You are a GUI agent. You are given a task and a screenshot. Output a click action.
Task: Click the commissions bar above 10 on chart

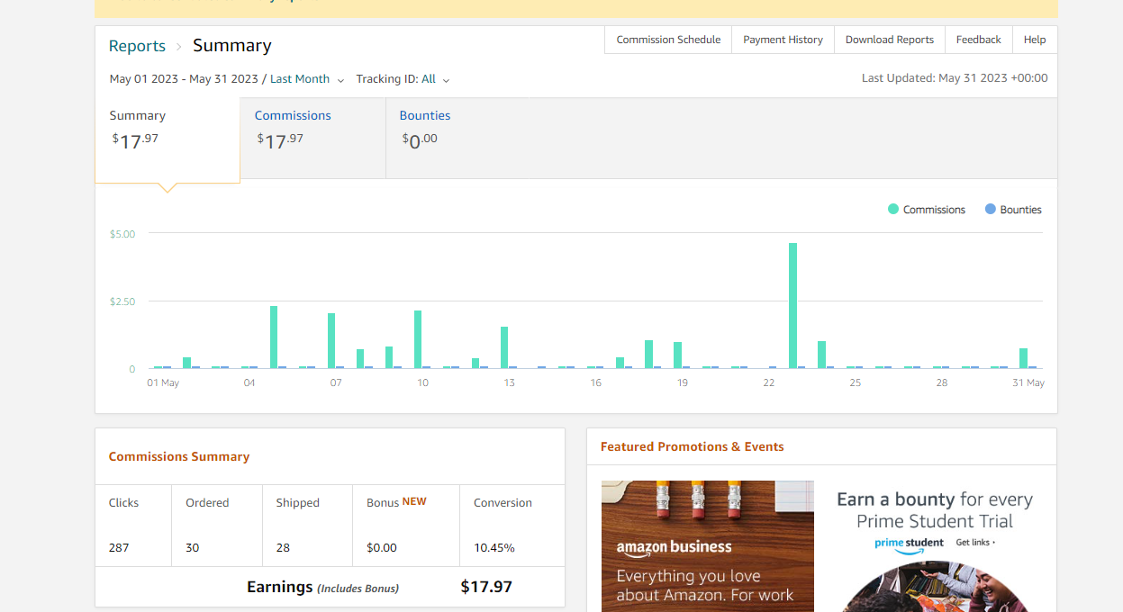(x=418, y=339)
